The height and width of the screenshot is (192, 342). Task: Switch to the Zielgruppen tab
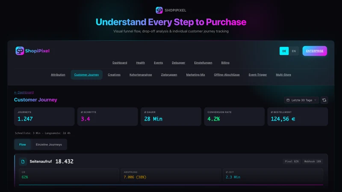point(169,75)
